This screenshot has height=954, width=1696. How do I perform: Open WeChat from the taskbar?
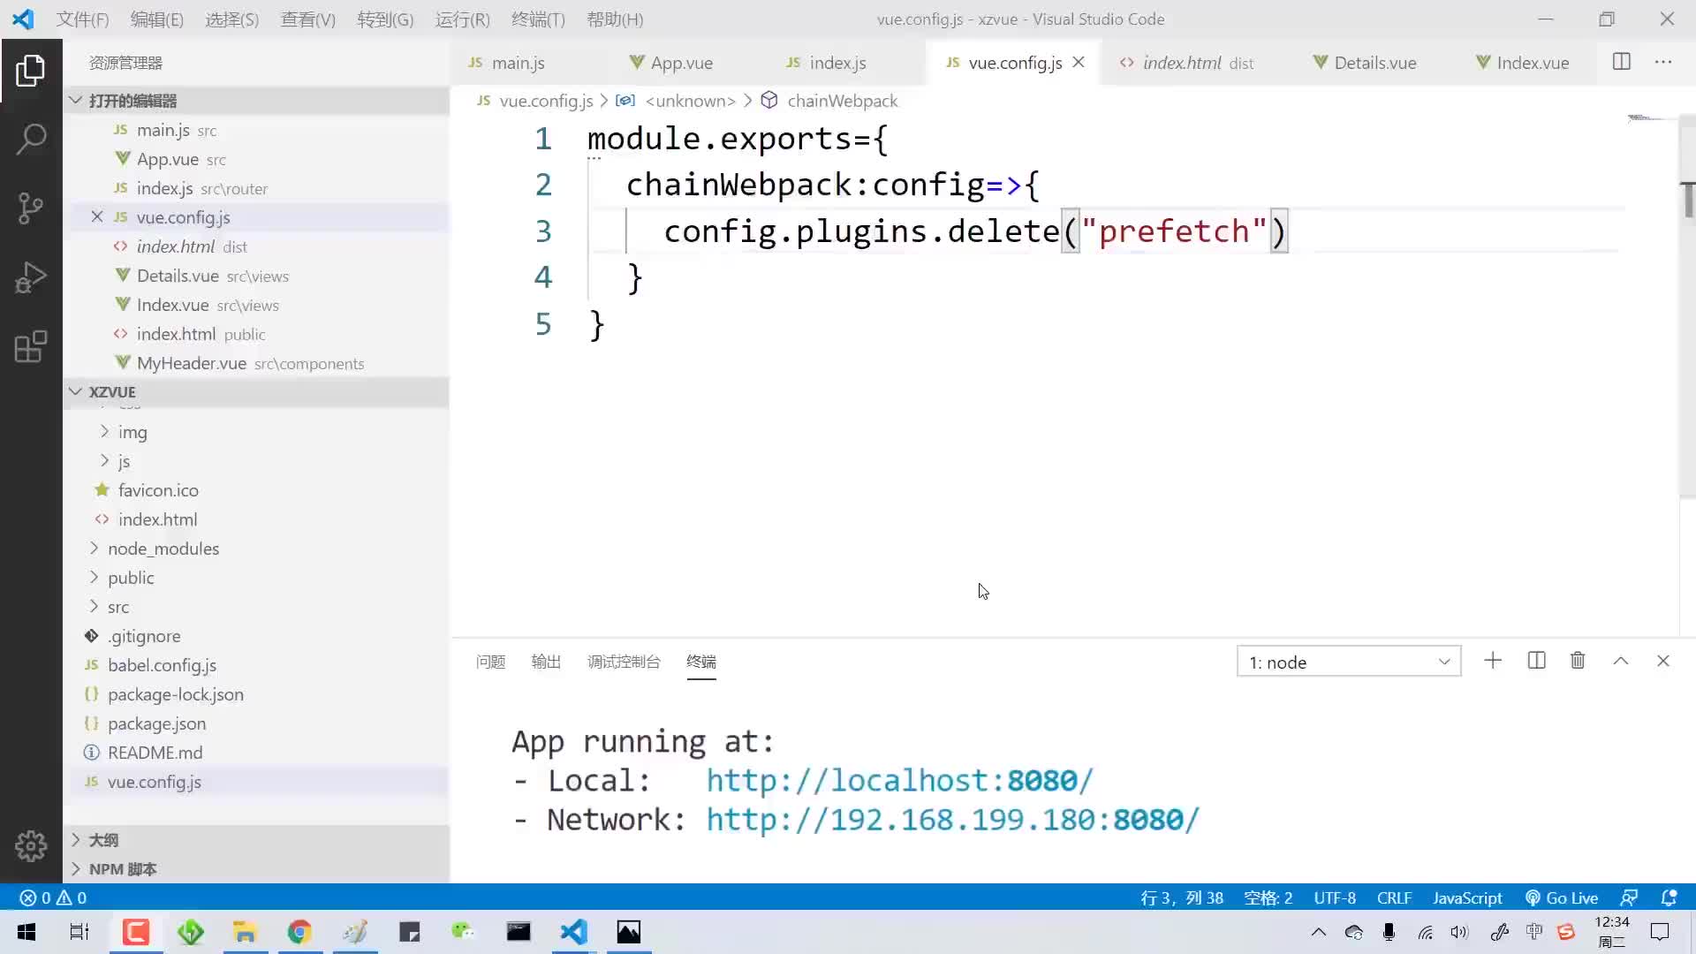(x=463, y=932)
